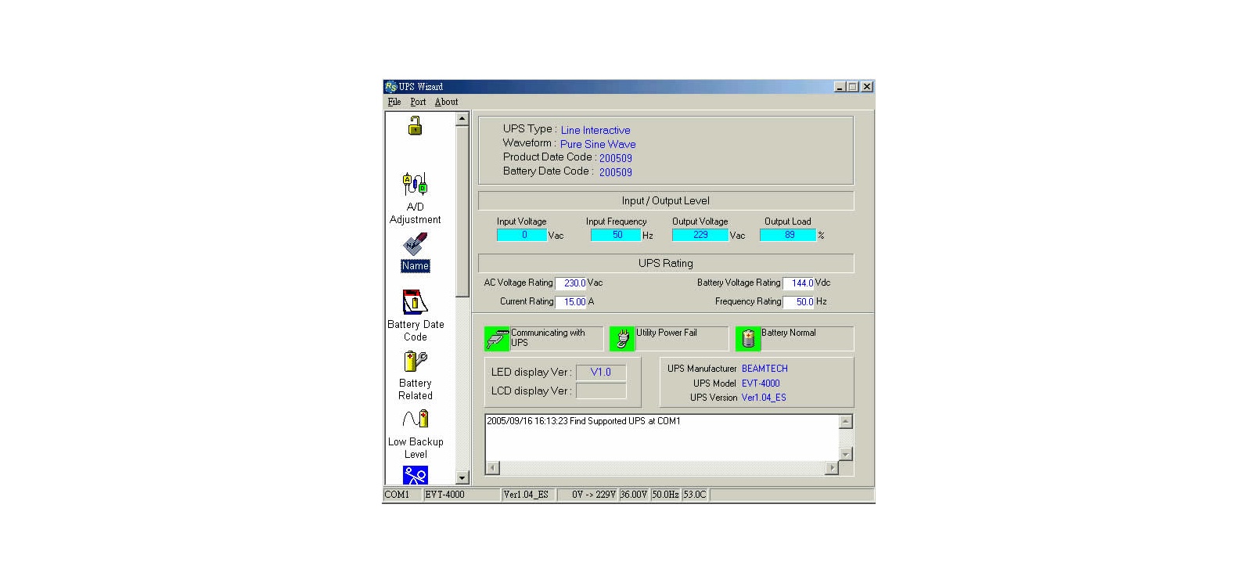This screenshot has height=587, width=1252.
Task: Open the File menu
Action: (x=394, y=102)
